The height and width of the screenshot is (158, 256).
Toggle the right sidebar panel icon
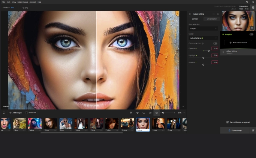click(253, 8)
